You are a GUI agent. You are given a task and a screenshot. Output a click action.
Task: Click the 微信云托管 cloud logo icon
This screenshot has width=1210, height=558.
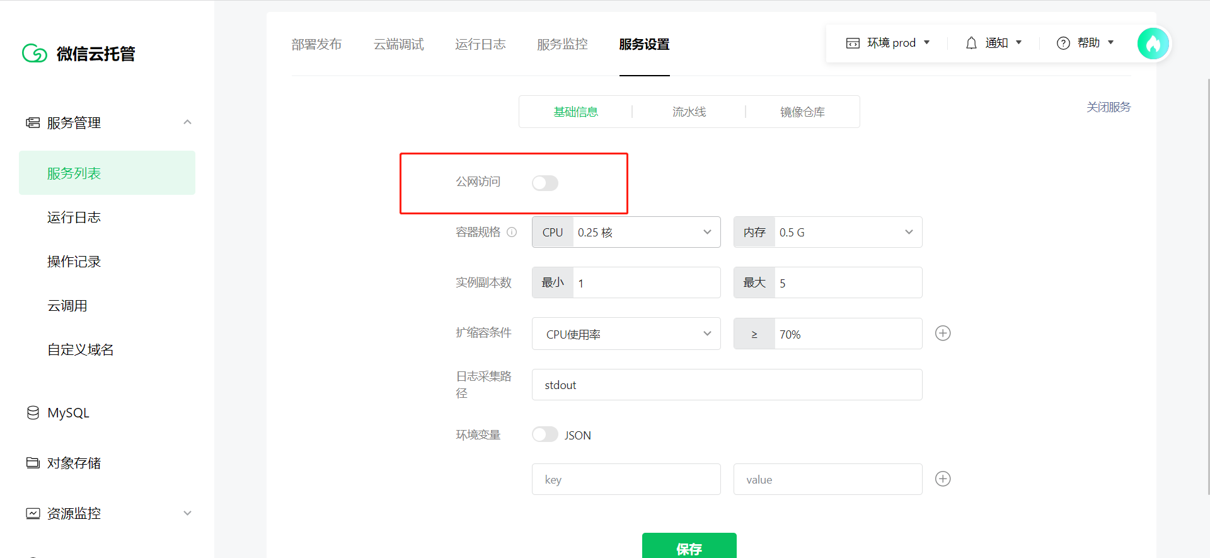point(35,54)
